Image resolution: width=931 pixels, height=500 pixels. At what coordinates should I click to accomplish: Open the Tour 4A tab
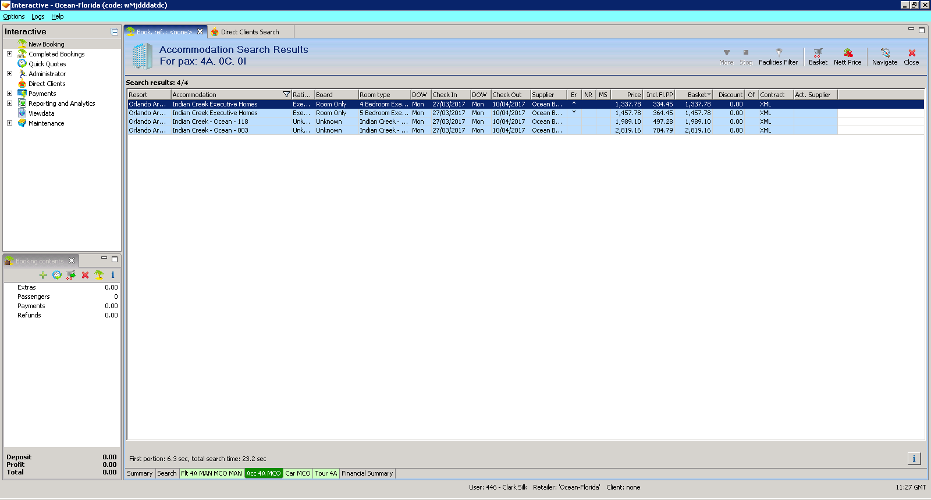click(x=326, y=473)
